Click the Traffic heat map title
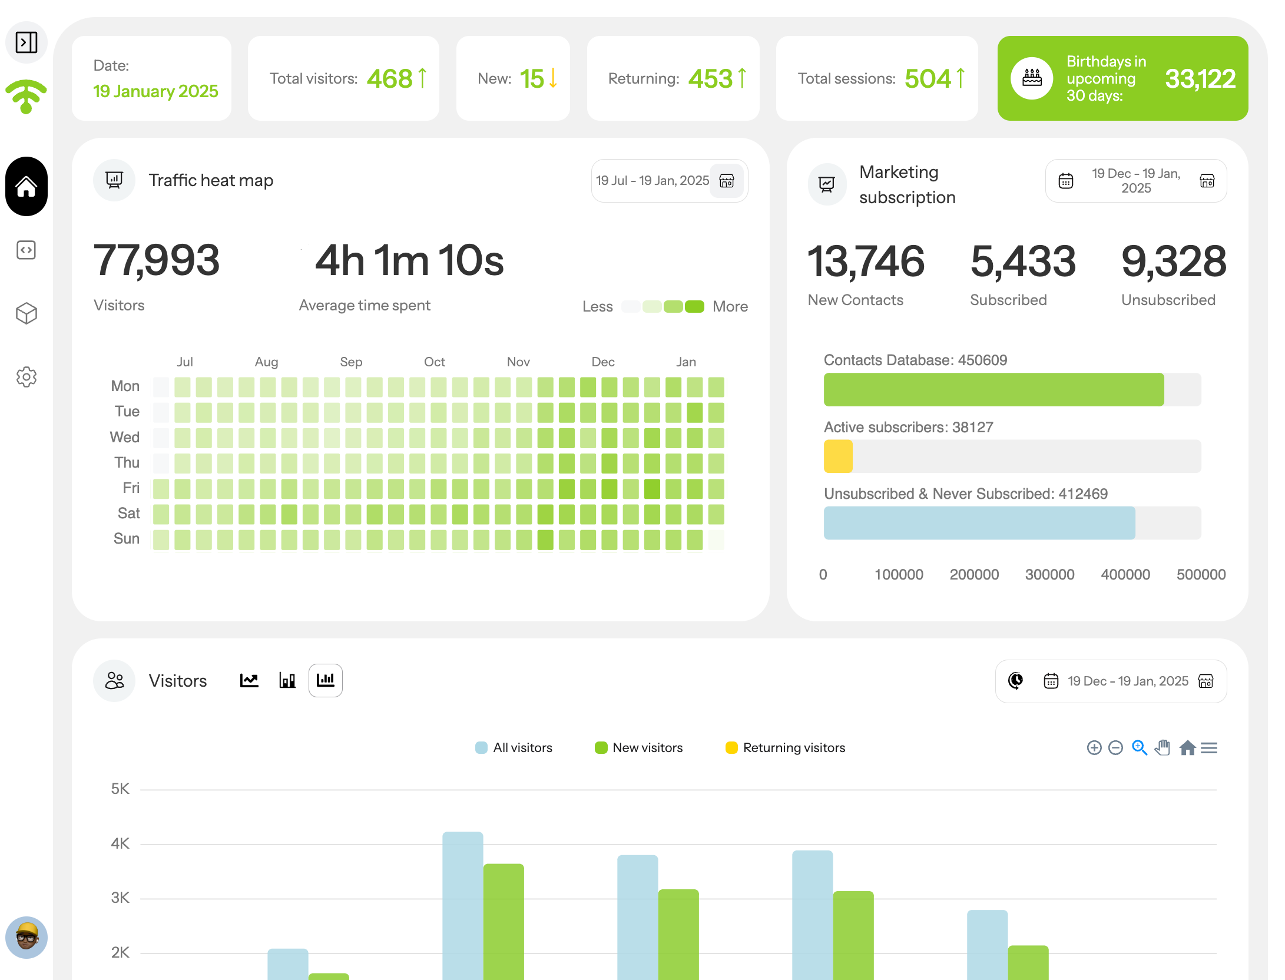1285x980 pixels. (x=211, y=180)
